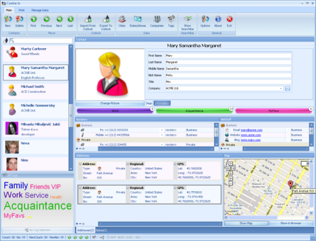The width and height of the screenshot is (316, 241).
Task: Open Import From Outlook
Action: point(88,23)
